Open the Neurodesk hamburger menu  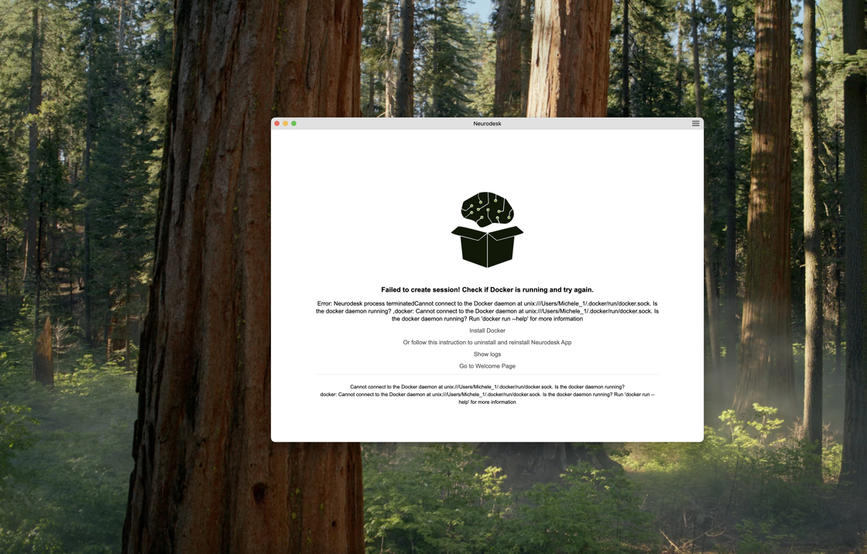point(696,123)
